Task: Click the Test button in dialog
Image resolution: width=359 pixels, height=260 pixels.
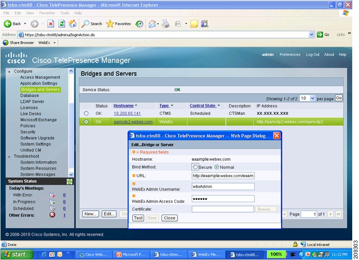Action: click(138, 218)
